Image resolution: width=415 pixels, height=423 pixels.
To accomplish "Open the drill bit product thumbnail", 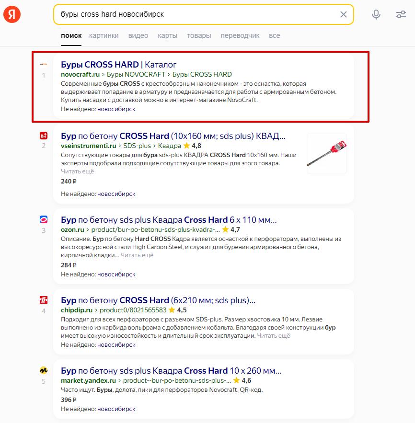I will click(327, 153).
